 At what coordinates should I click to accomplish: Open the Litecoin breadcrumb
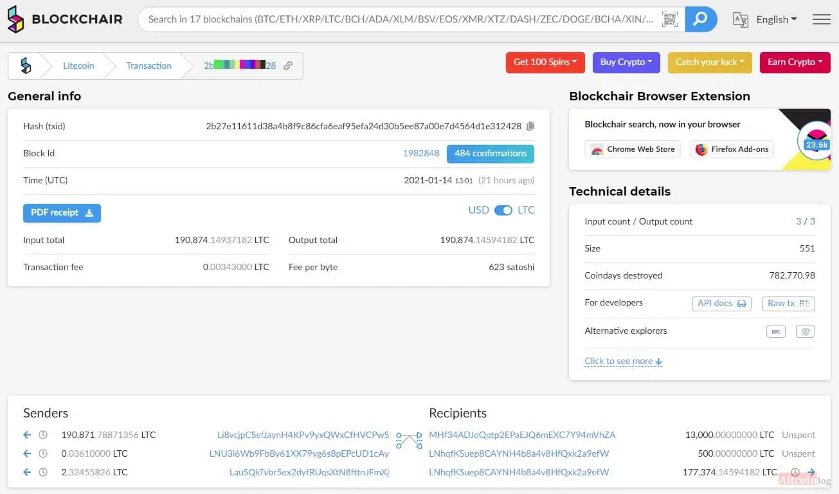78,66
